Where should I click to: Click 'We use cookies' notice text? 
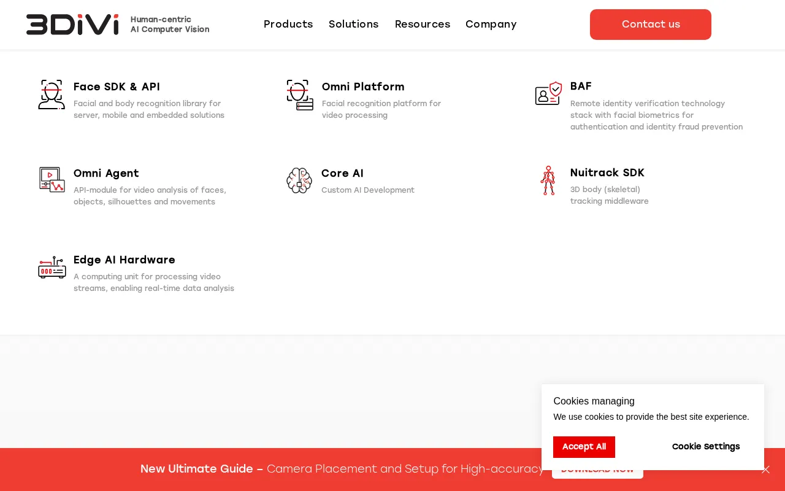[x=651, y=417]
